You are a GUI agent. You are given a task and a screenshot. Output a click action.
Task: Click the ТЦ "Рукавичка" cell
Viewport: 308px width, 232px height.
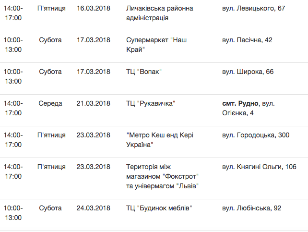[x=150, y=103]
